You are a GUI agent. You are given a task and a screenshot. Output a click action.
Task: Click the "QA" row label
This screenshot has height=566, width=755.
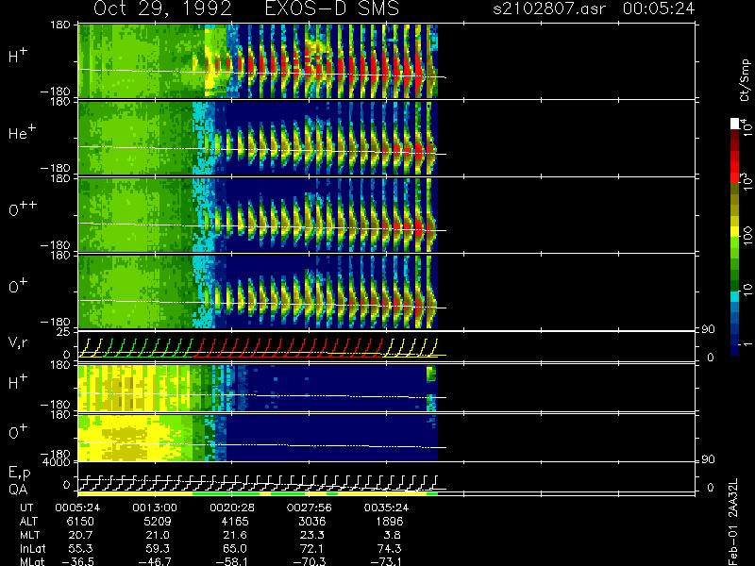click(18, 489)
